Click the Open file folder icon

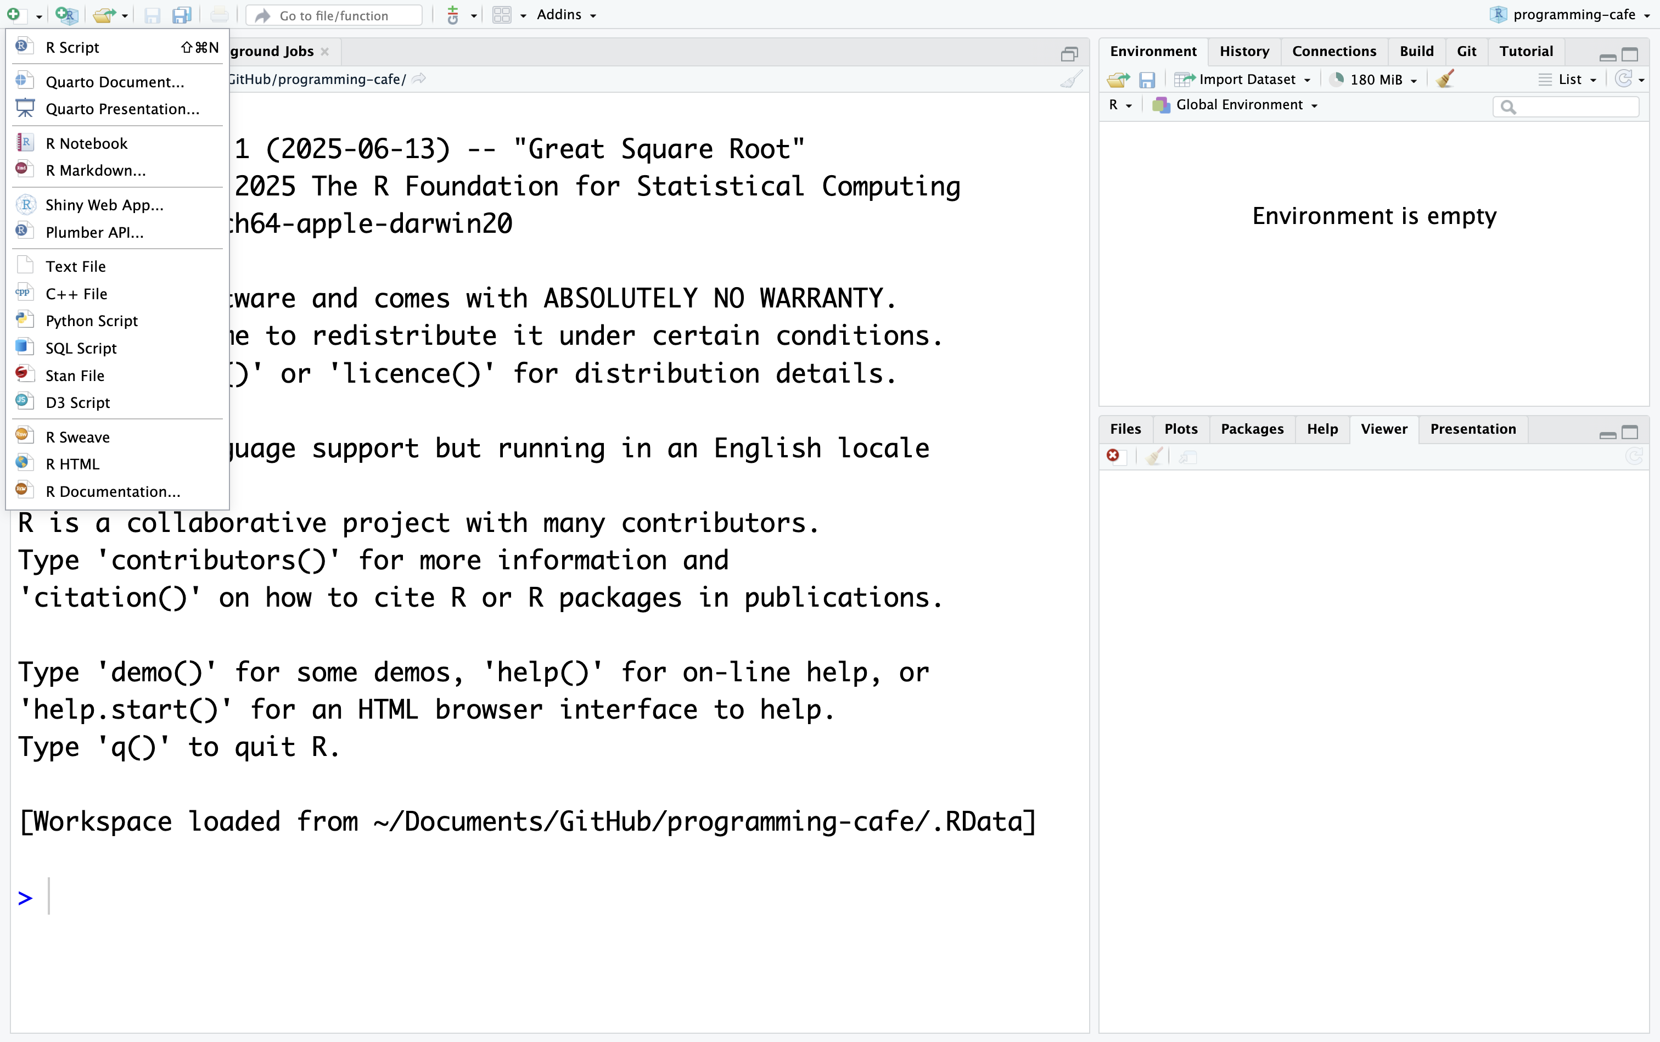(x=103, y=15)
